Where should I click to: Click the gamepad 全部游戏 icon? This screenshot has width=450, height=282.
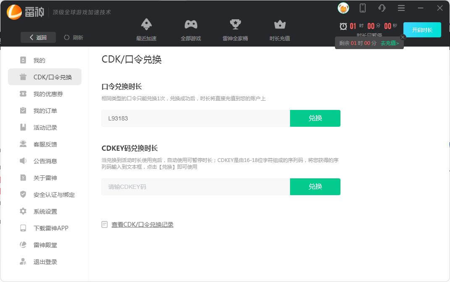pyautogui.click(x=191, y=24)
